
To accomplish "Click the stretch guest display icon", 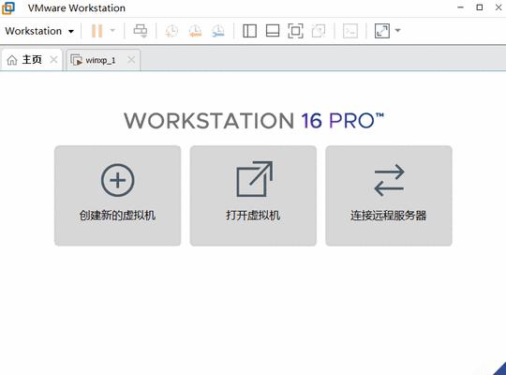I will (x=382, y=31).
